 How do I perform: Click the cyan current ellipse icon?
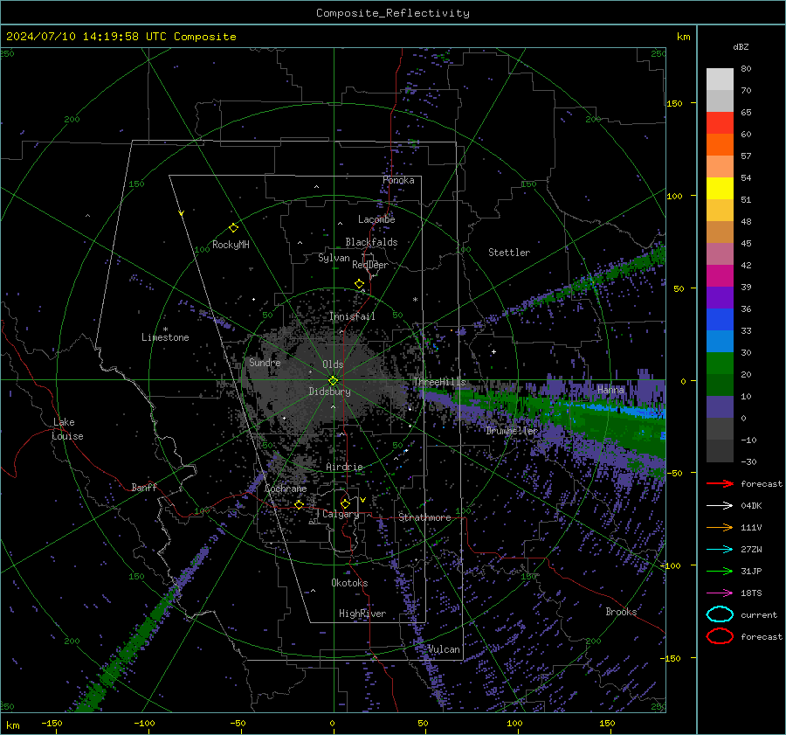point(720,614)
